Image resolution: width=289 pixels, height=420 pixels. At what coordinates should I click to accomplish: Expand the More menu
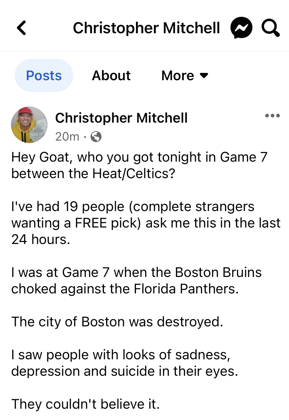pos(185,75)
